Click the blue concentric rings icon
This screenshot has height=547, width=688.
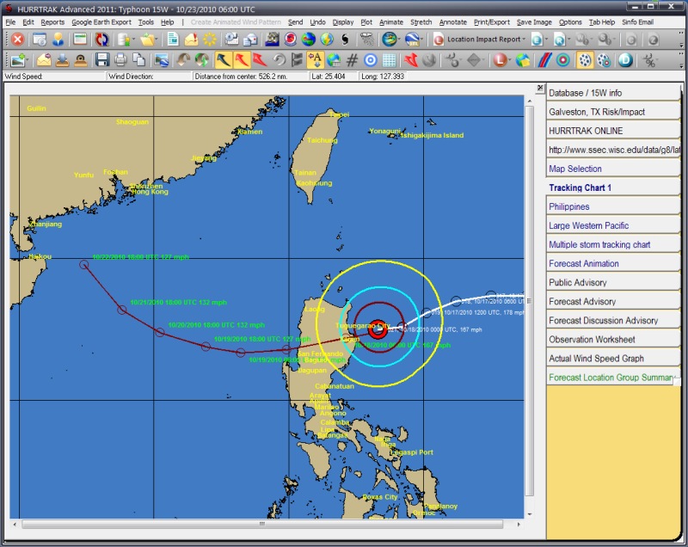(371, 60)
